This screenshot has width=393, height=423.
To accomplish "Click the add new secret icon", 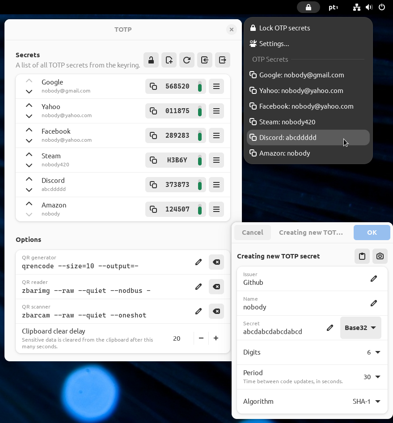I will [x=169, y=60].
